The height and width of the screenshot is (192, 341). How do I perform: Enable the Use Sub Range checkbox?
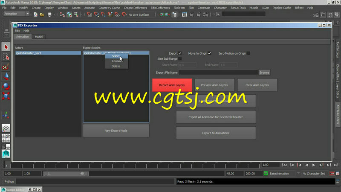[180, 59]
